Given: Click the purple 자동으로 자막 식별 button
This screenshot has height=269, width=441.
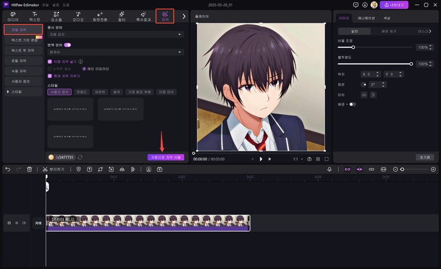Looking at the screenshot, I should click(x=166, y=157).
